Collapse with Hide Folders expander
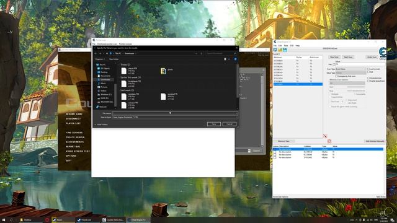This screenshot has height=223, width=397. [x=101, y=125]
